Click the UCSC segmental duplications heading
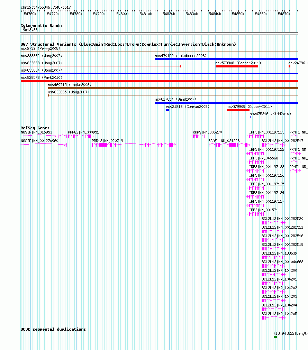The width and height of the screenshot is (308, 350). 53,329
